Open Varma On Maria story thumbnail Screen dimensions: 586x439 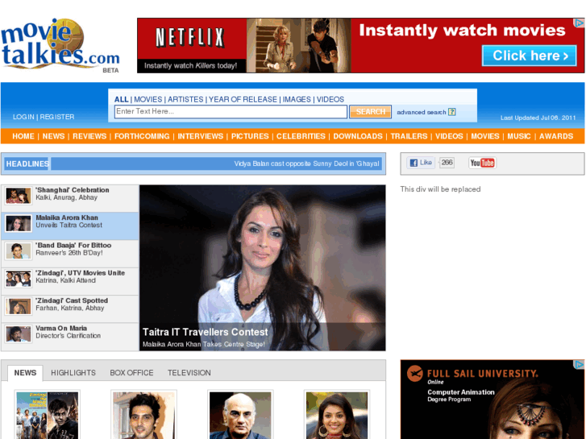[x=18, y=334]
